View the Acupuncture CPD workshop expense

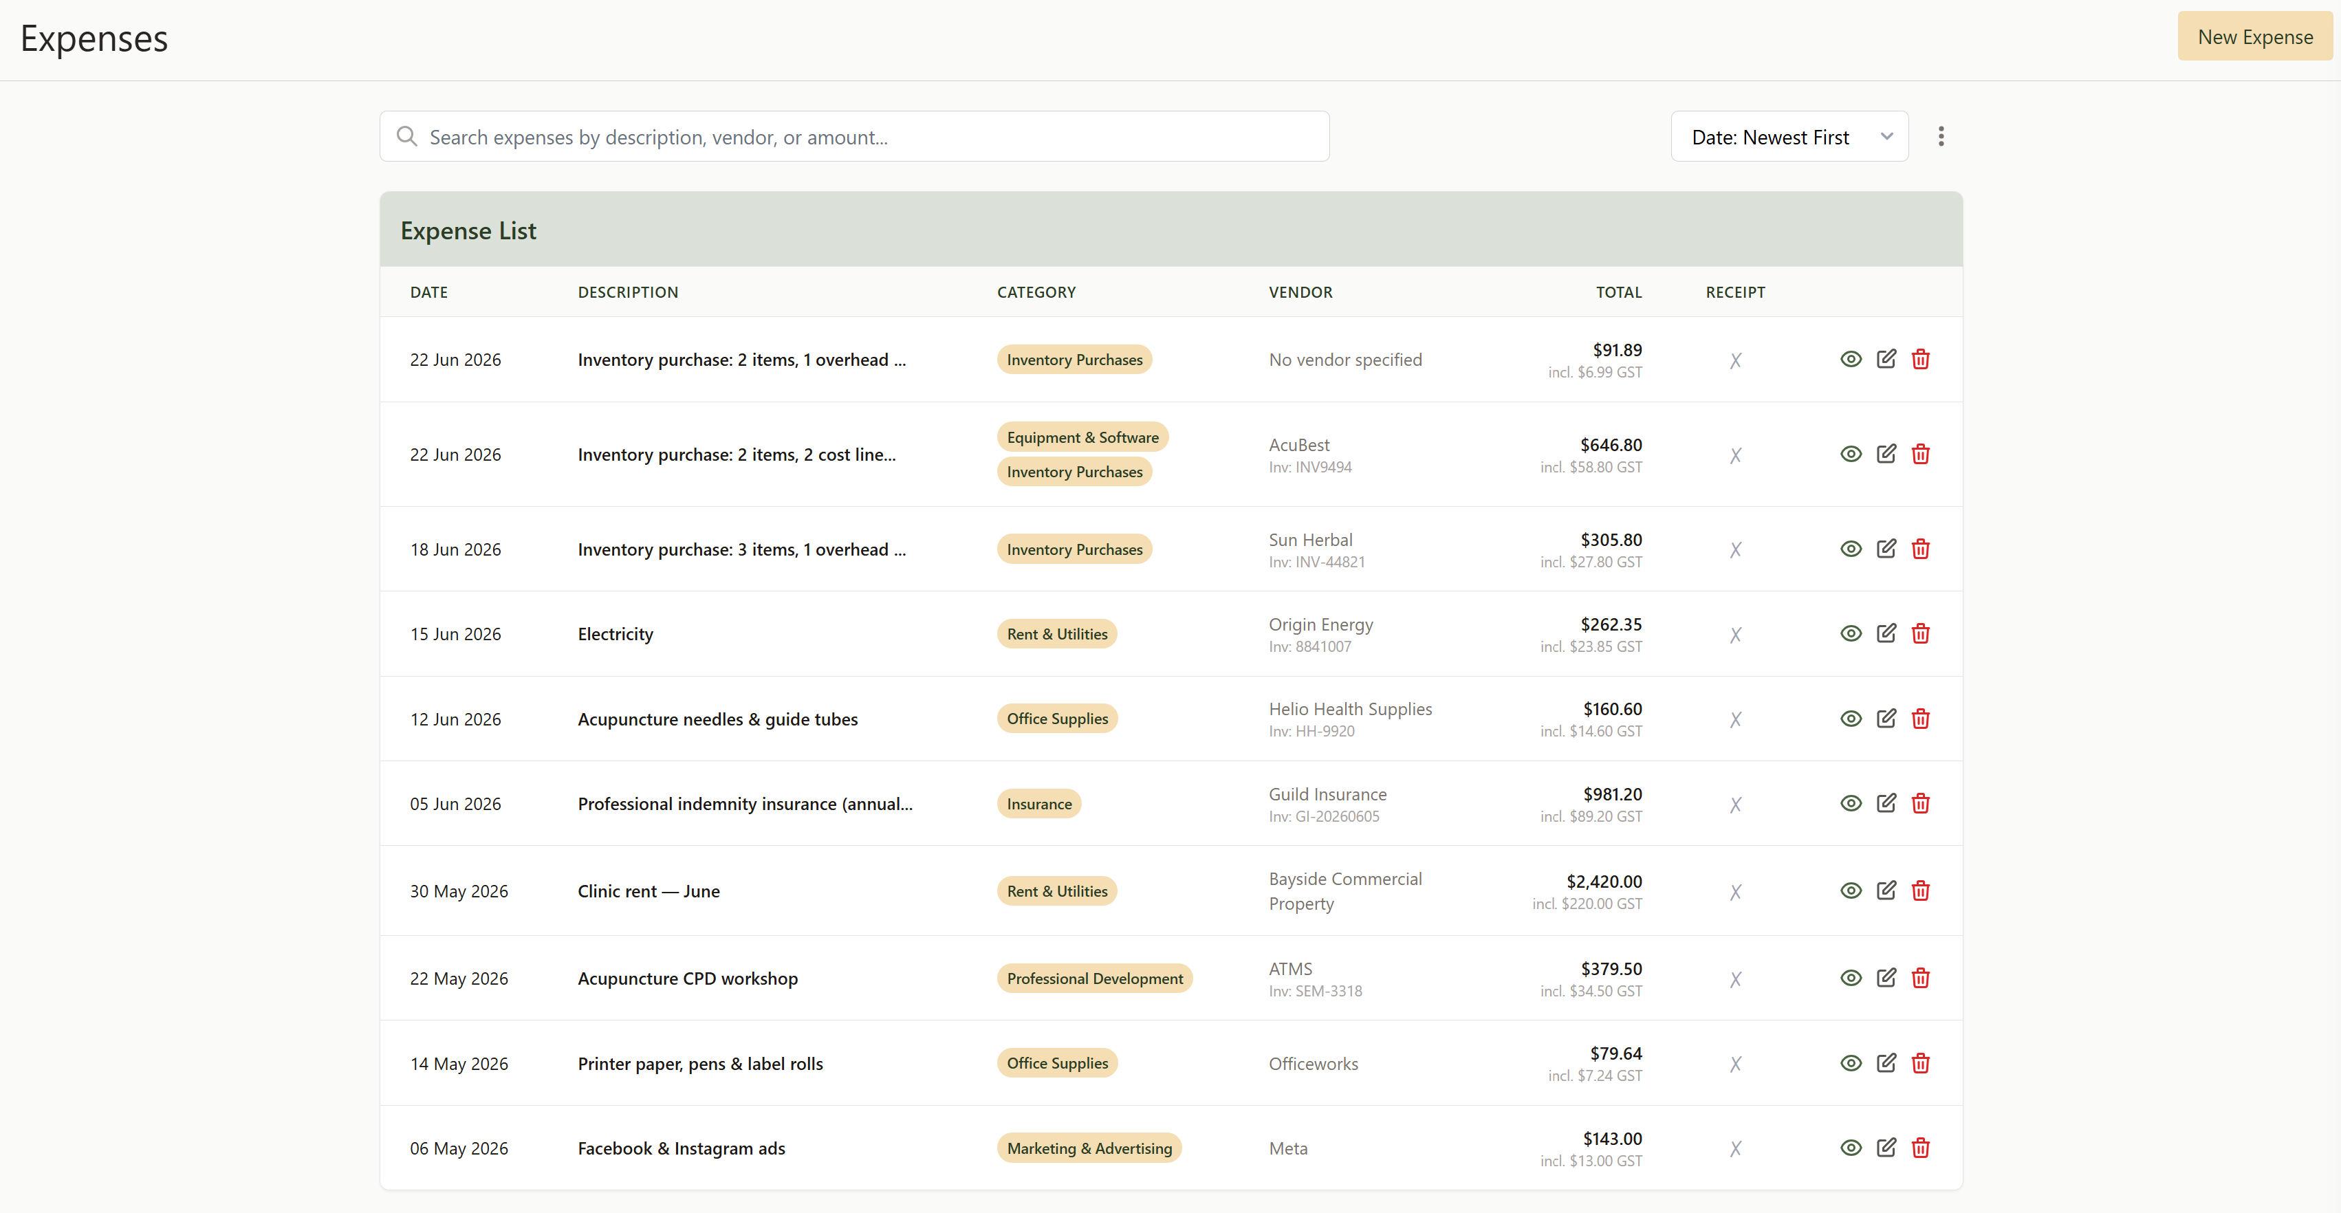click(x=1850, y=978)
